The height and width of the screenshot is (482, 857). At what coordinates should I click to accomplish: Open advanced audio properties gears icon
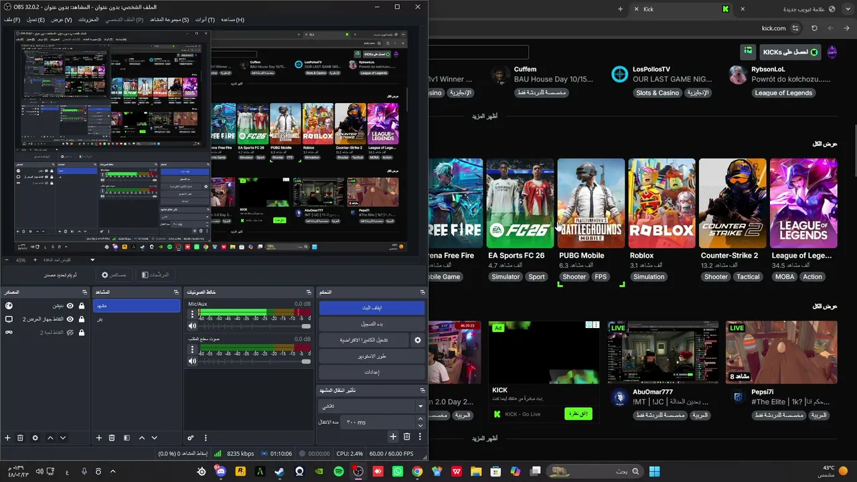pos(191,438)
